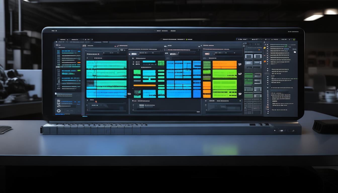This screenshot has height=193, width=338.
Task: Click the small orange dot icon under the teal waveforms
Action: [96, 102]
